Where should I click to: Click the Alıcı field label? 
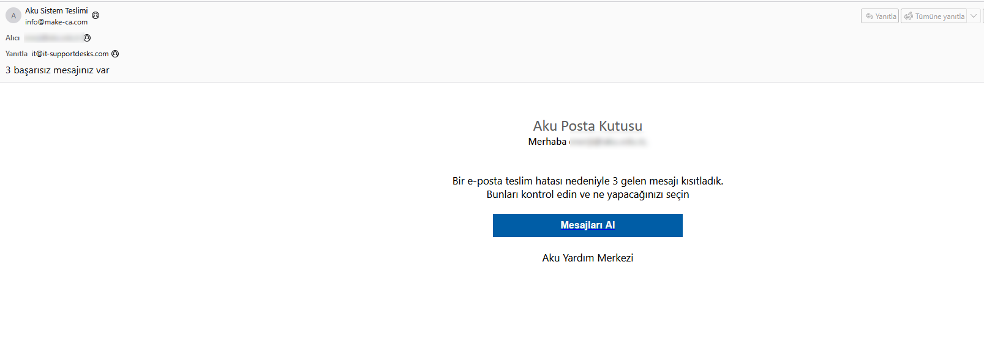(13, 38)
